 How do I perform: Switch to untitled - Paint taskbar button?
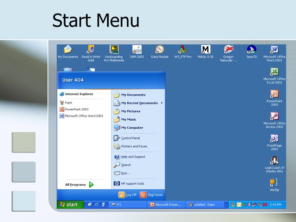206,205
